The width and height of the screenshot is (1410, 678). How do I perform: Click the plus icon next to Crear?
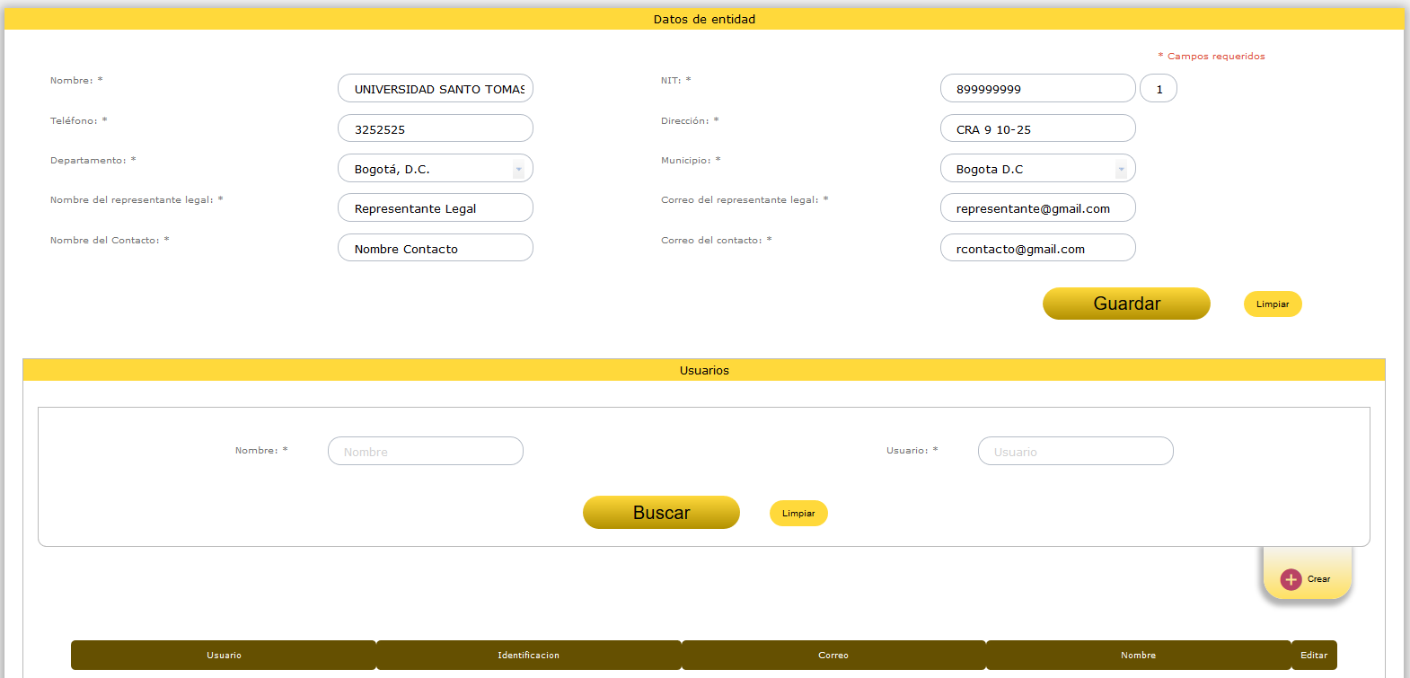(x=1291, y=579)
